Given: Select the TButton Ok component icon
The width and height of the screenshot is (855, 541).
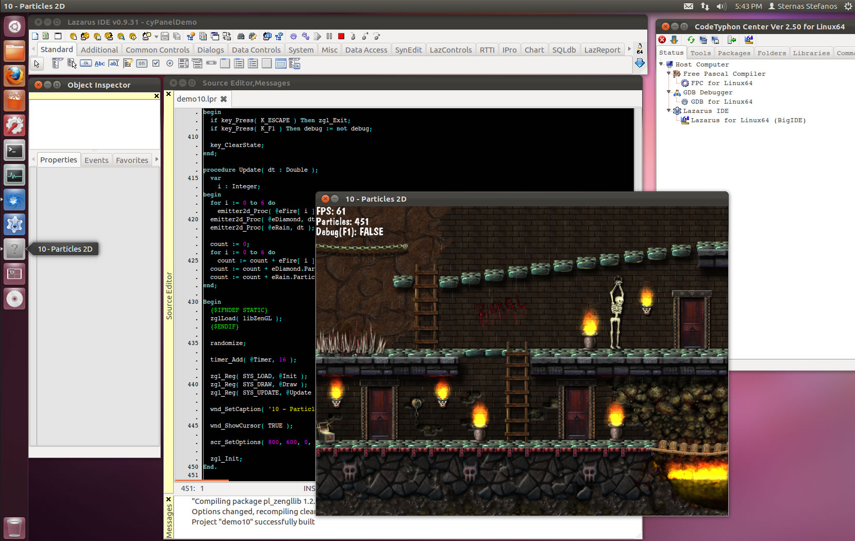Looking at the screenshot, I should pyautogui.click(x=86, y=63).
